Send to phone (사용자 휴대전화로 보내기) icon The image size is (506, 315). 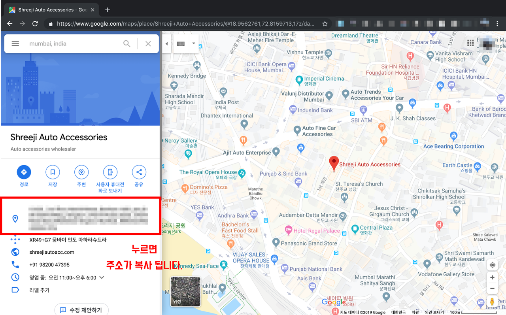tap(110, 172)
